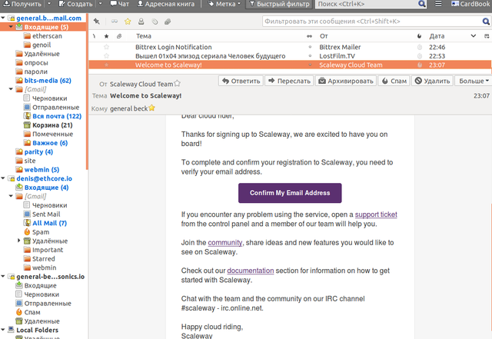492x339 pixels.
Task: Star the LostFilm.TV episode message
Action: 106,56
